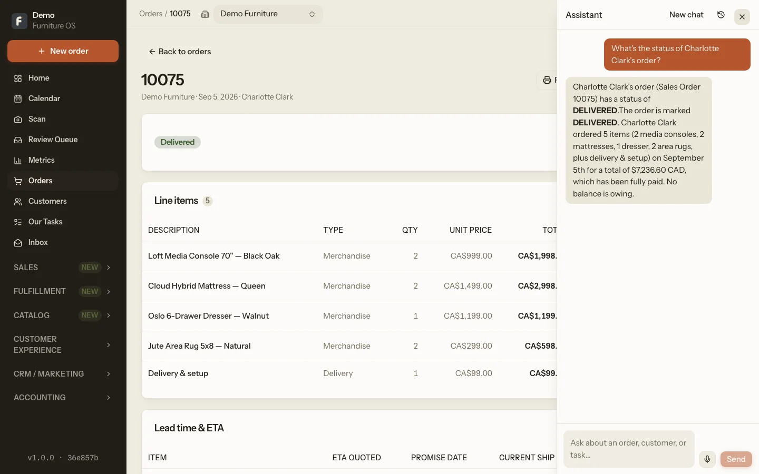This screenshot has width=759, height=474.
Task: Click the back arrow icon to orders
Action: coord(152,52)
